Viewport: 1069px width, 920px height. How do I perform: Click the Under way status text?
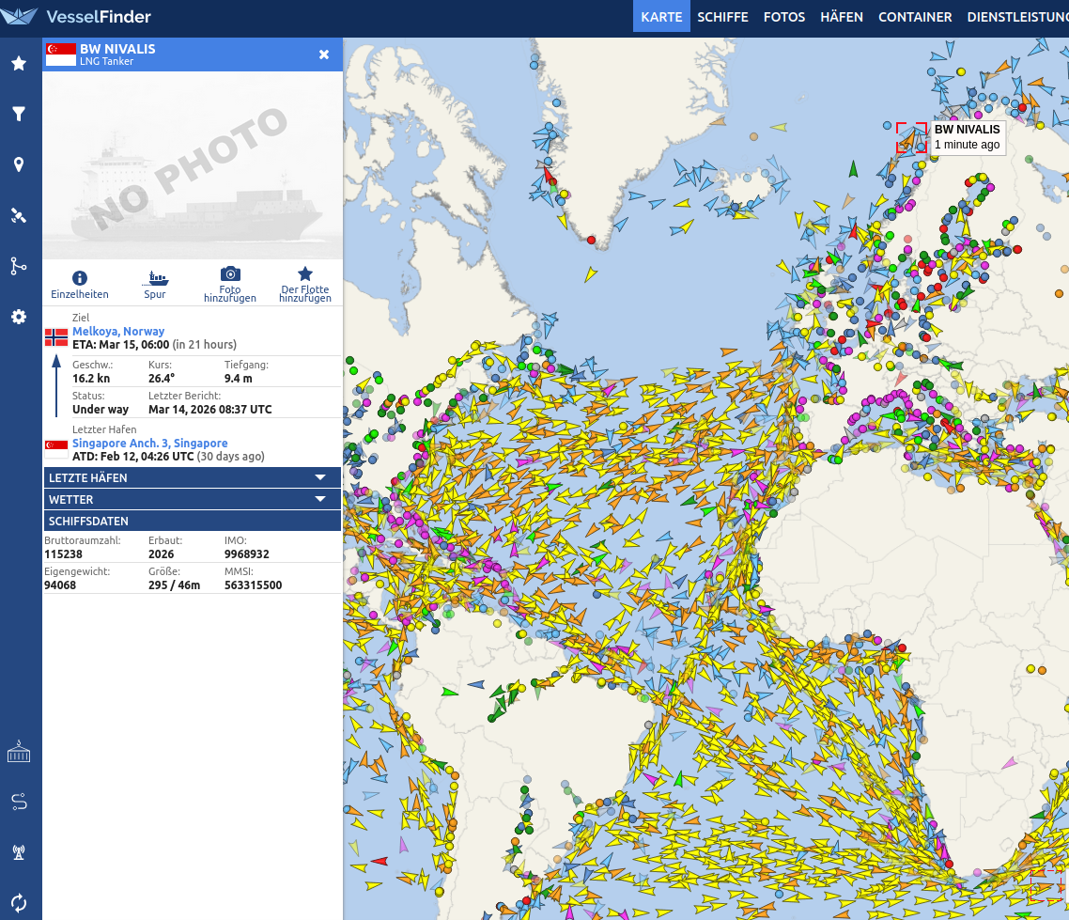[101, 409]
